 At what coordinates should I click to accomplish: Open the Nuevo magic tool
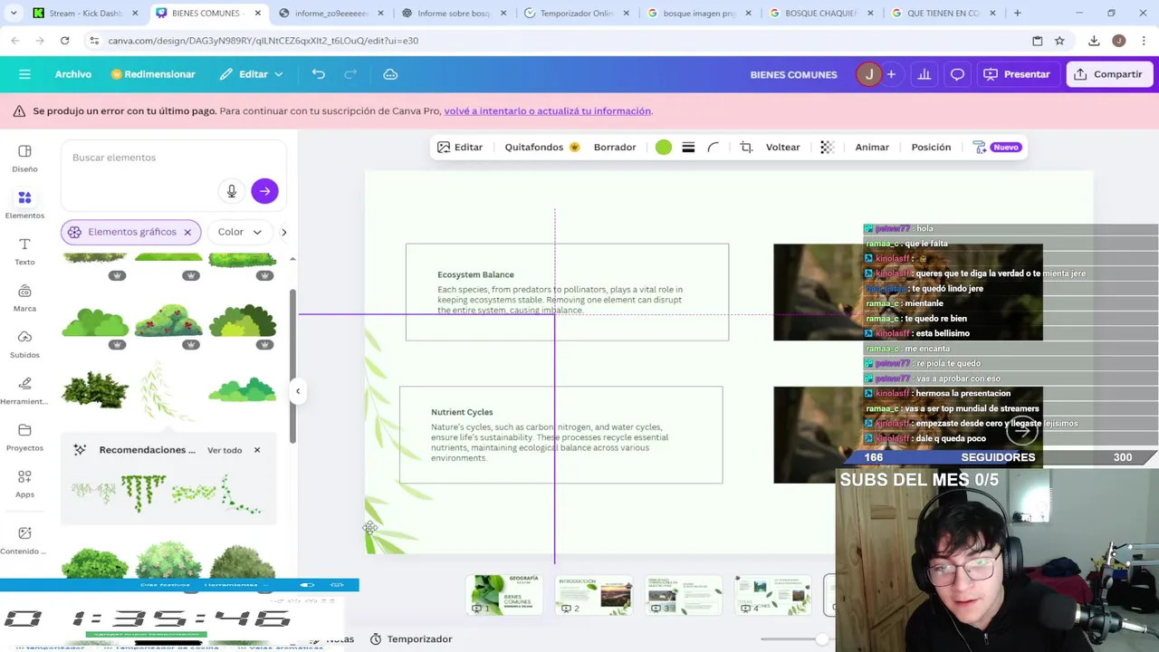click(997, 147)
